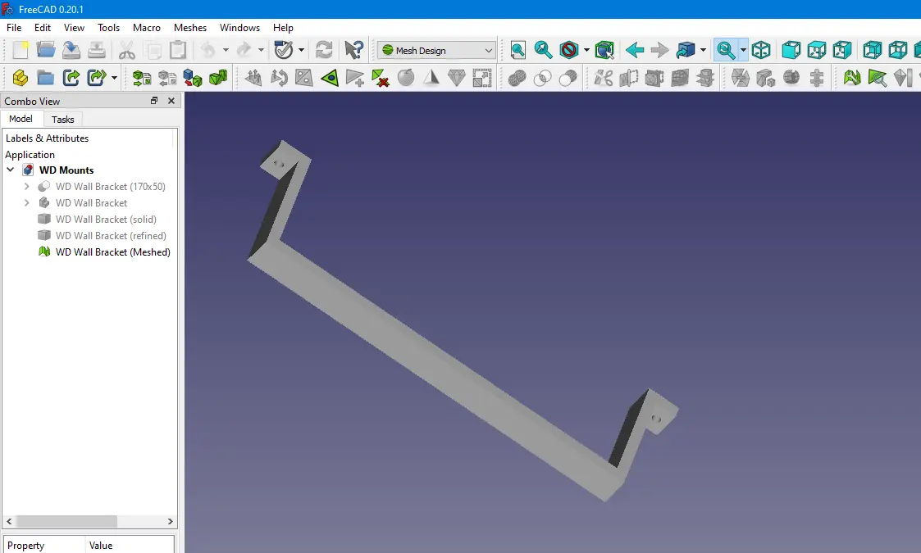Click the Make Link icon
The width and height of the screenshot is (921, 553).
(71, 78)
